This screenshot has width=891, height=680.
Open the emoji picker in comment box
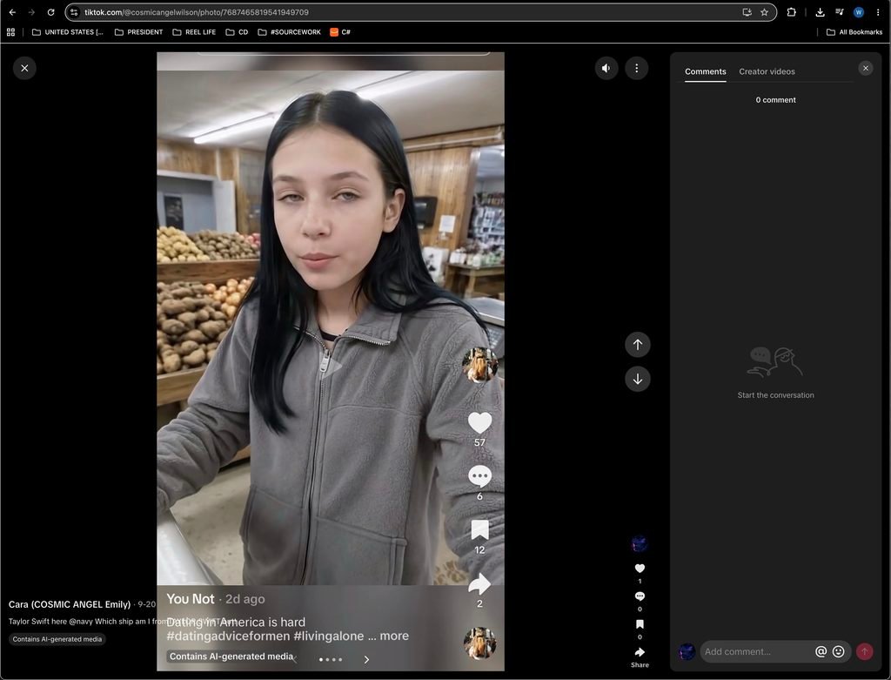tap(838, 651)
